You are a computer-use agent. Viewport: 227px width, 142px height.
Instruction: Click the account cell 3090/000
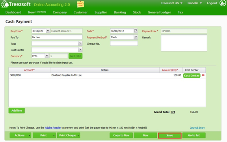tap(30, 75)
